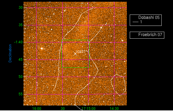Screen dimensions: 173x111
Task: Click the right ascension tick label 30
Action: 63,109
